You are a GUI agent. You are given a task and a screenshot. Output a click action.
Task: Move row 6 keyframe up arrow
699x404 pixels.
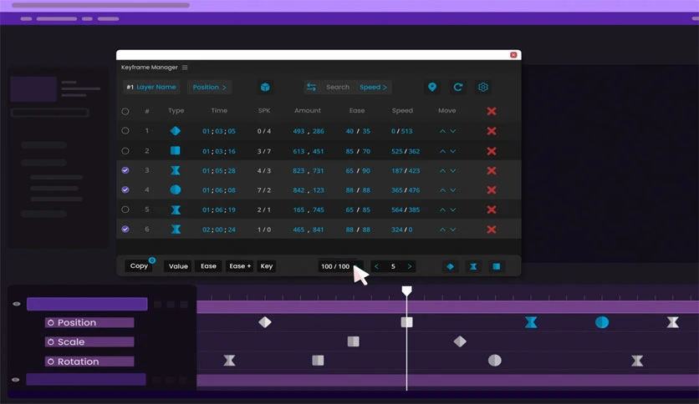(442, 230)
